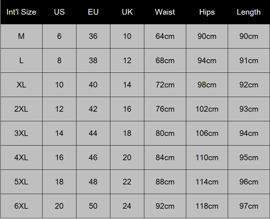This screenshot has height=219, width=270.
Task: Click the 2XL size row label
Action: [21, 109]
